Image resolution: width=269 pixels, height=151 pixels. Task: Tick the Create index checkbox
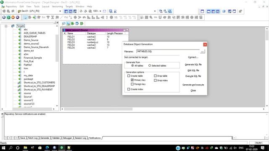(x=129, y=89)
